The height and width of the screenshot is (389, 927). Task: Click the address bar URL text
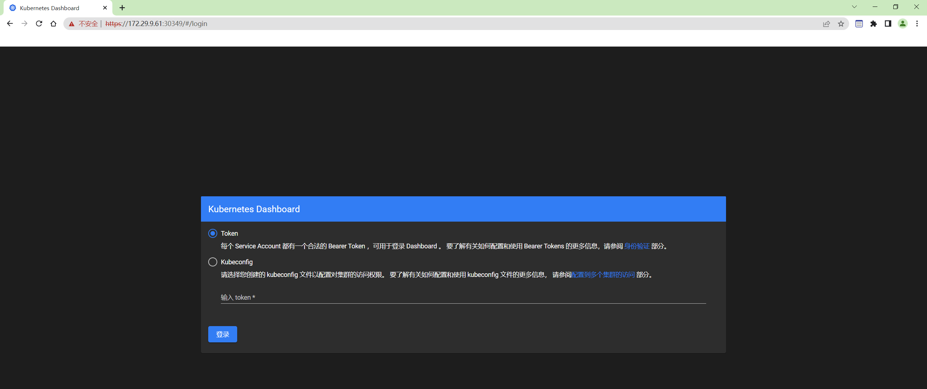click(x=156, y=23)
